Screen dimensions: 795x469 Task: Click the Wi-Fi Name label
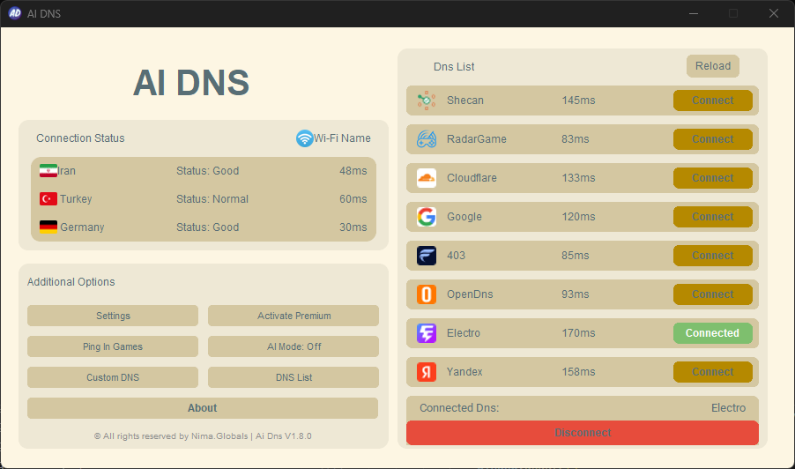(x=342, y=138)
